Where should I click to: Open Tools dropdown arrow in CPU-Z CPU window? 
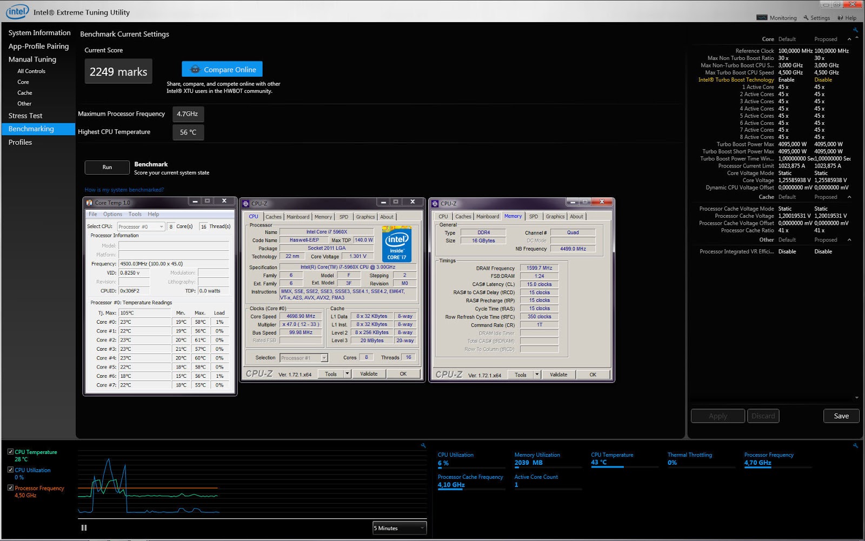(x=347, y=374)
